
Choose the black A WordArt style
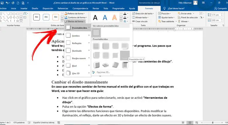[95, 18]
